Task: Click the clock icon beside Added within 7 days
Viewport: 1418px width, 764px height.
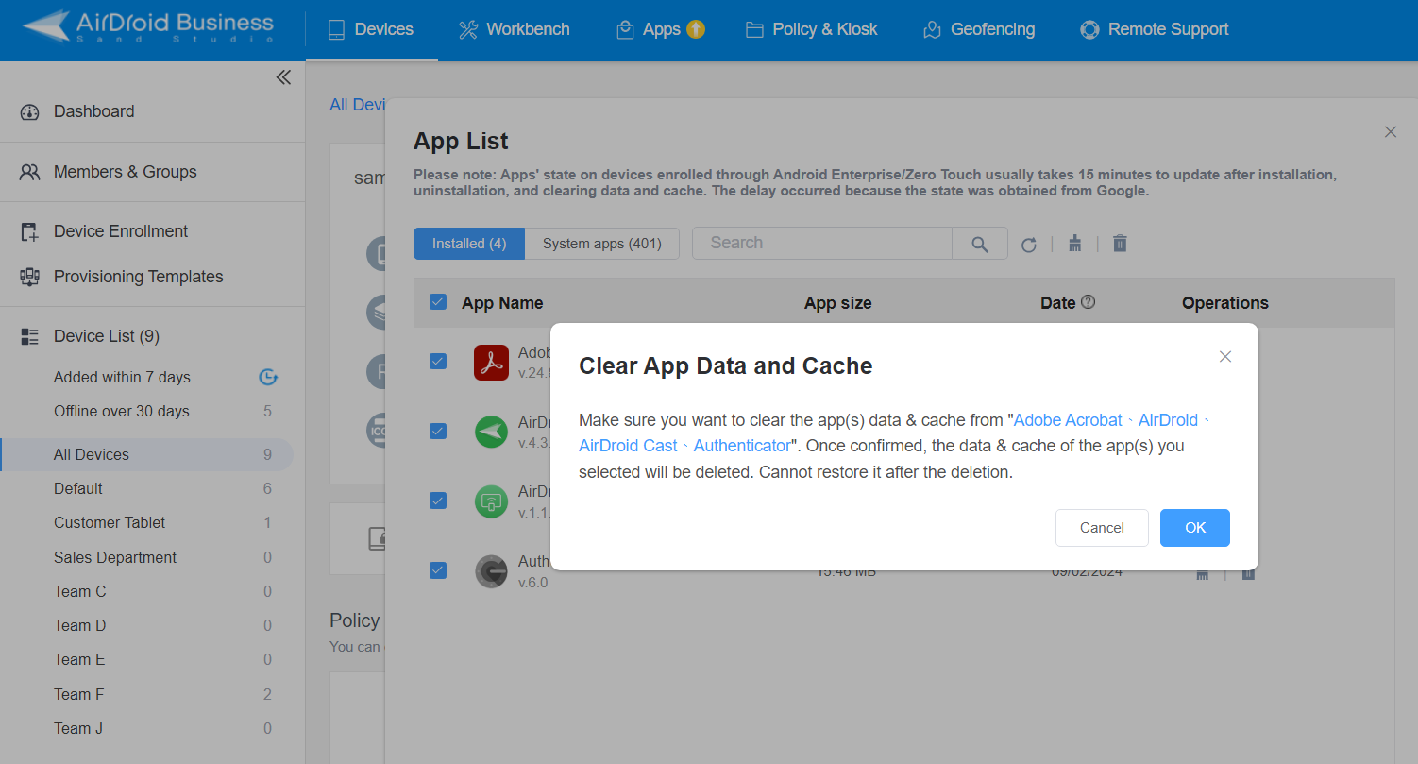Action: point(268,377)
